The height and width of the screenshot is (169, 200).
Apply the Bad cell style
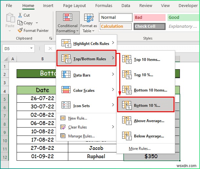point(150,17)
